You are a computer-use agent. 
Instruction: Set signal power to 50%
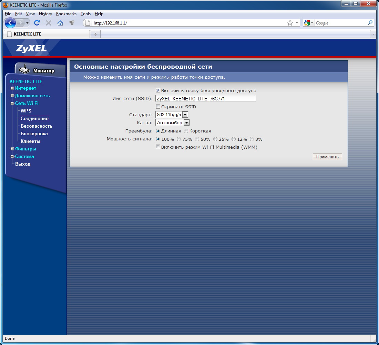tap(197, 139)
